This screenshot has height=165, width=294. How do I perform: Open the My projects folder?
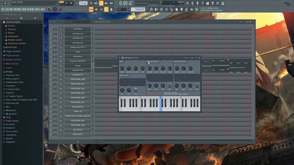click(x=11, y=114)
